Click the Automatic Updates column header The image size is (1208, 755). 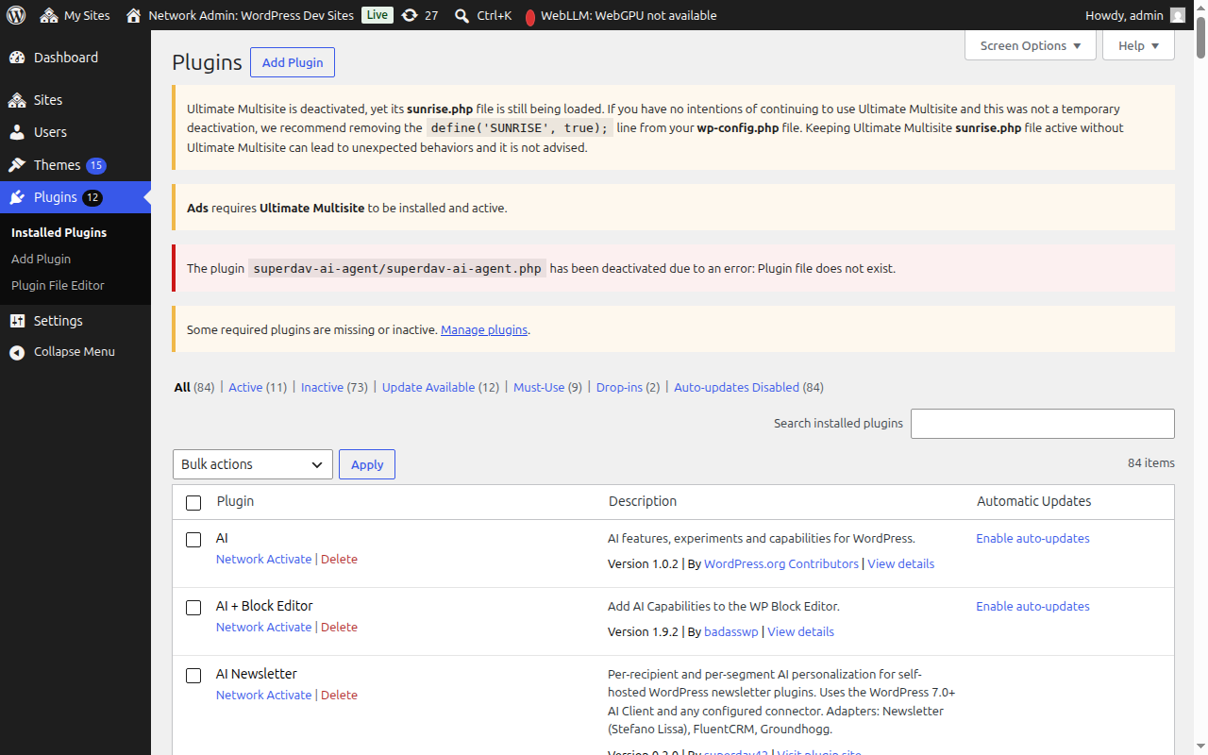point(1033,501)
